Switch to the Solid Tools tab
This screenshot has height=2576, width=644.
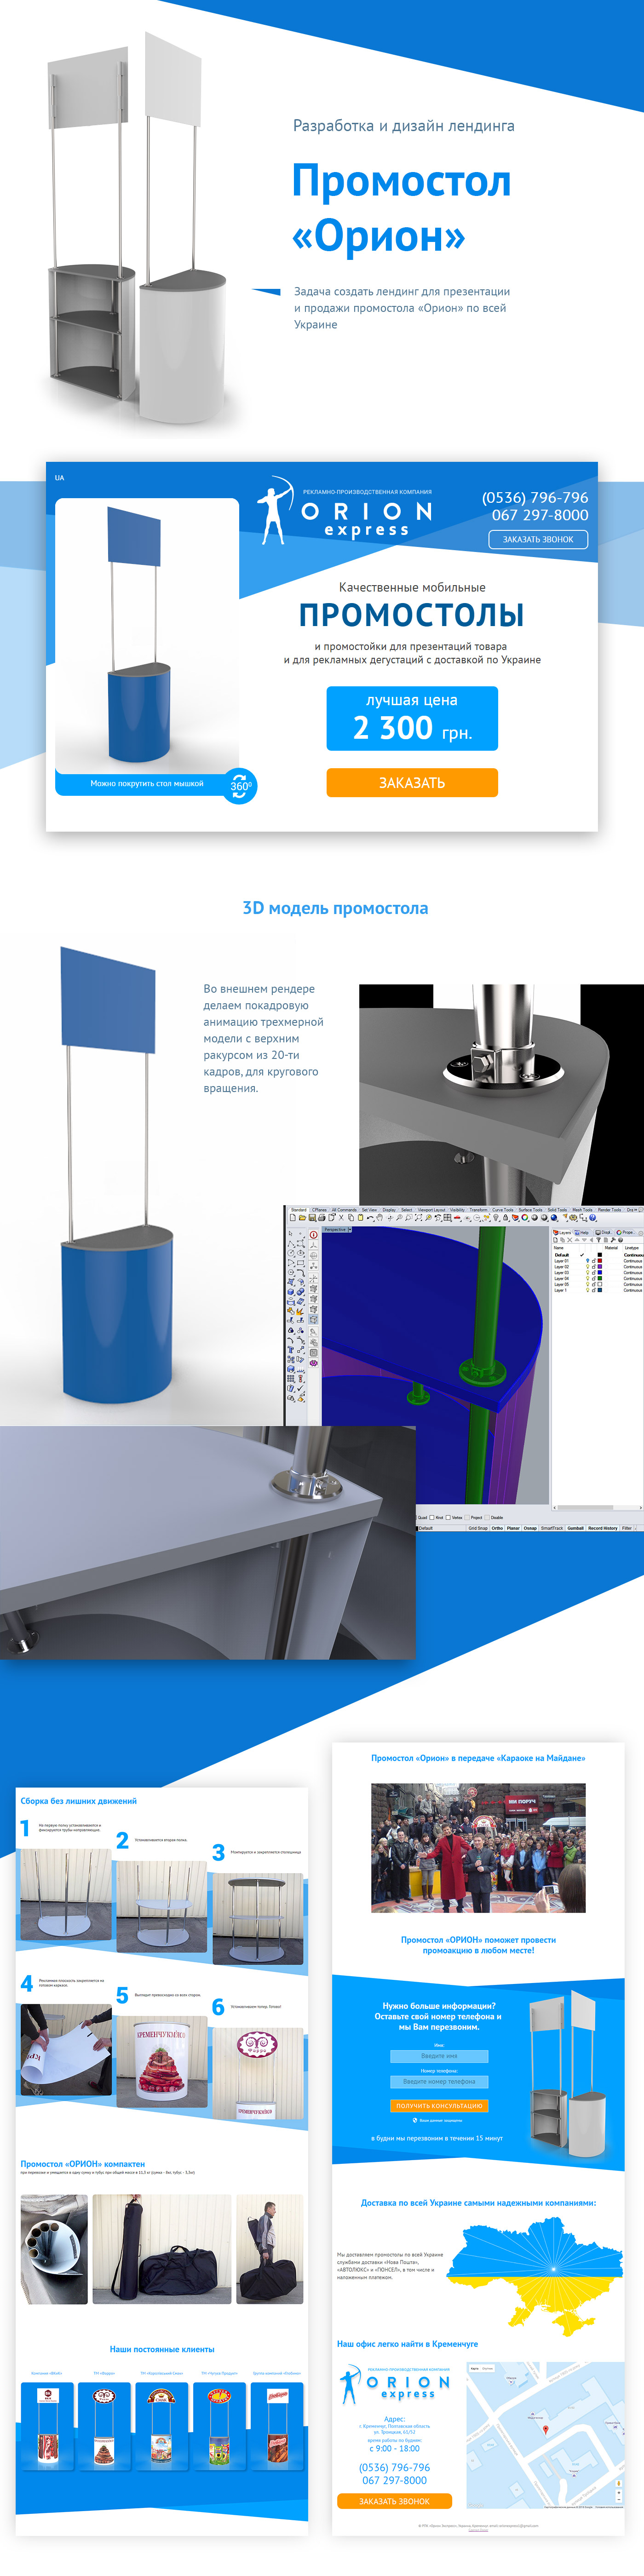[557, 1210]
